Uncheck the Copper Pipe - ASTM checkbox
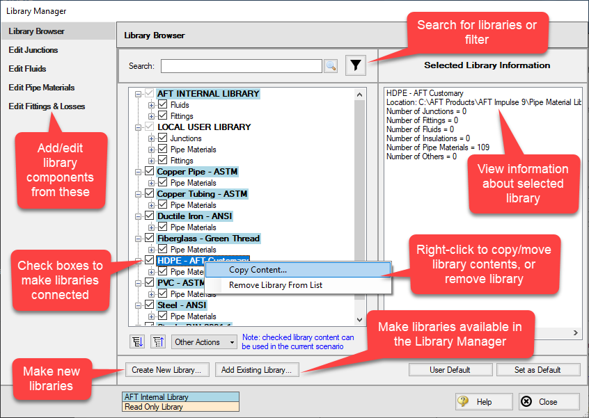 (149, 172)
